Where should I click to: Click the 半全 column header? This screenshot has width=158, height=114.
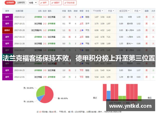pos(87,11)
